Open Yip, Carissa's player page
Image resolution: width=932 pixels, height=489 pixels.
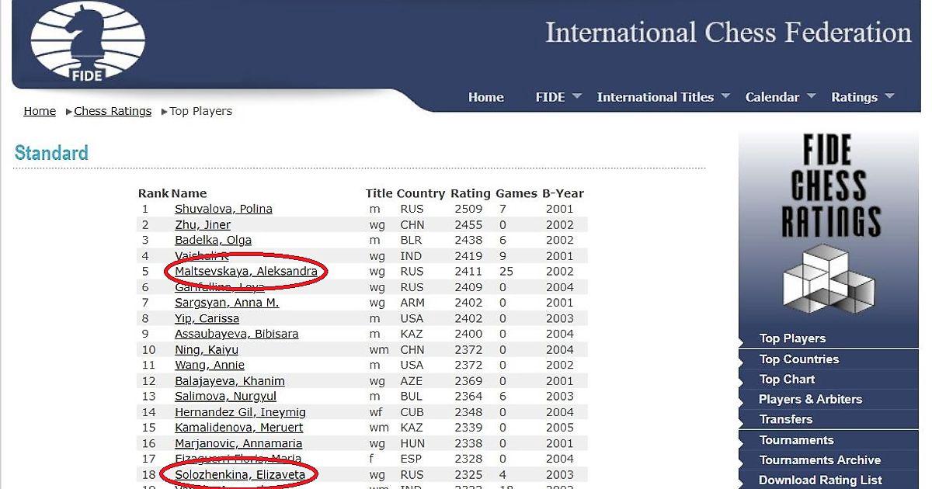coord(207,318)
